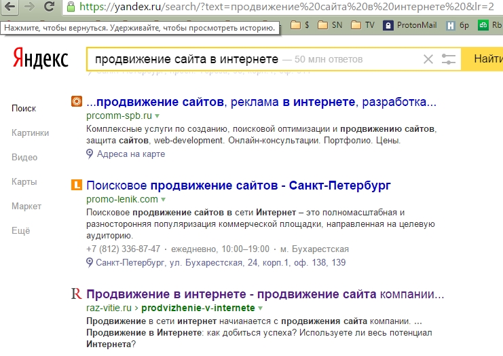This screenshot has height=356, width=503.
Task: Click the '50 млн ответов' results count
Action: pyautogui.click(x=329, y=59)
